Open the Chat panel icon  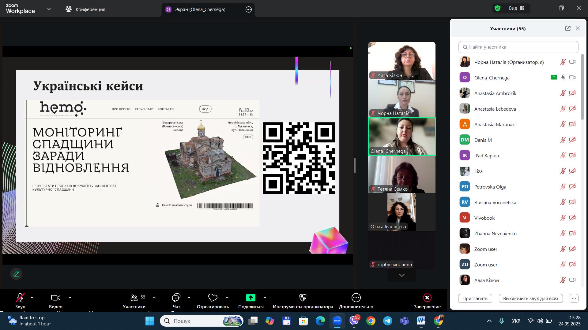[176, 298]
